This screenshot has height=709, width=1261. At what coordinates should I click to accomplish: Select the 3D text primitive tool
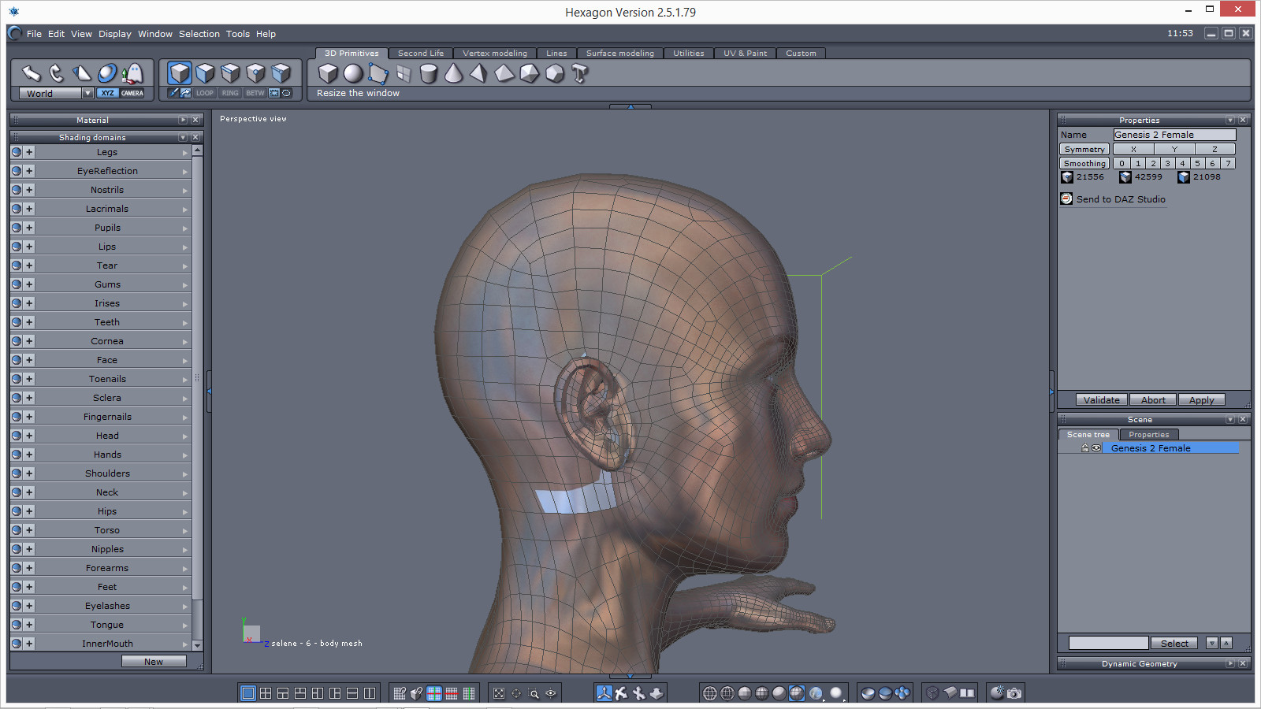(580, 74)
